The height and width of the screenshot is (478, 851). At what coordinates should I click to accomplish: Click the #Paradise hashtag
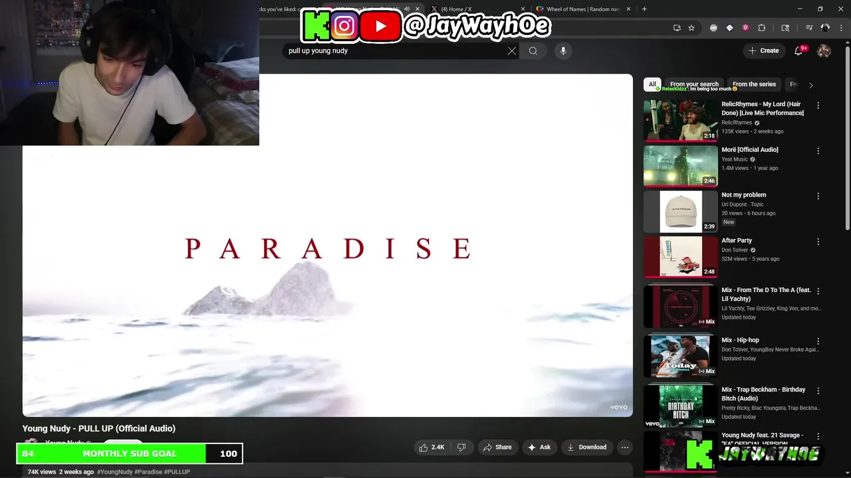147,472
